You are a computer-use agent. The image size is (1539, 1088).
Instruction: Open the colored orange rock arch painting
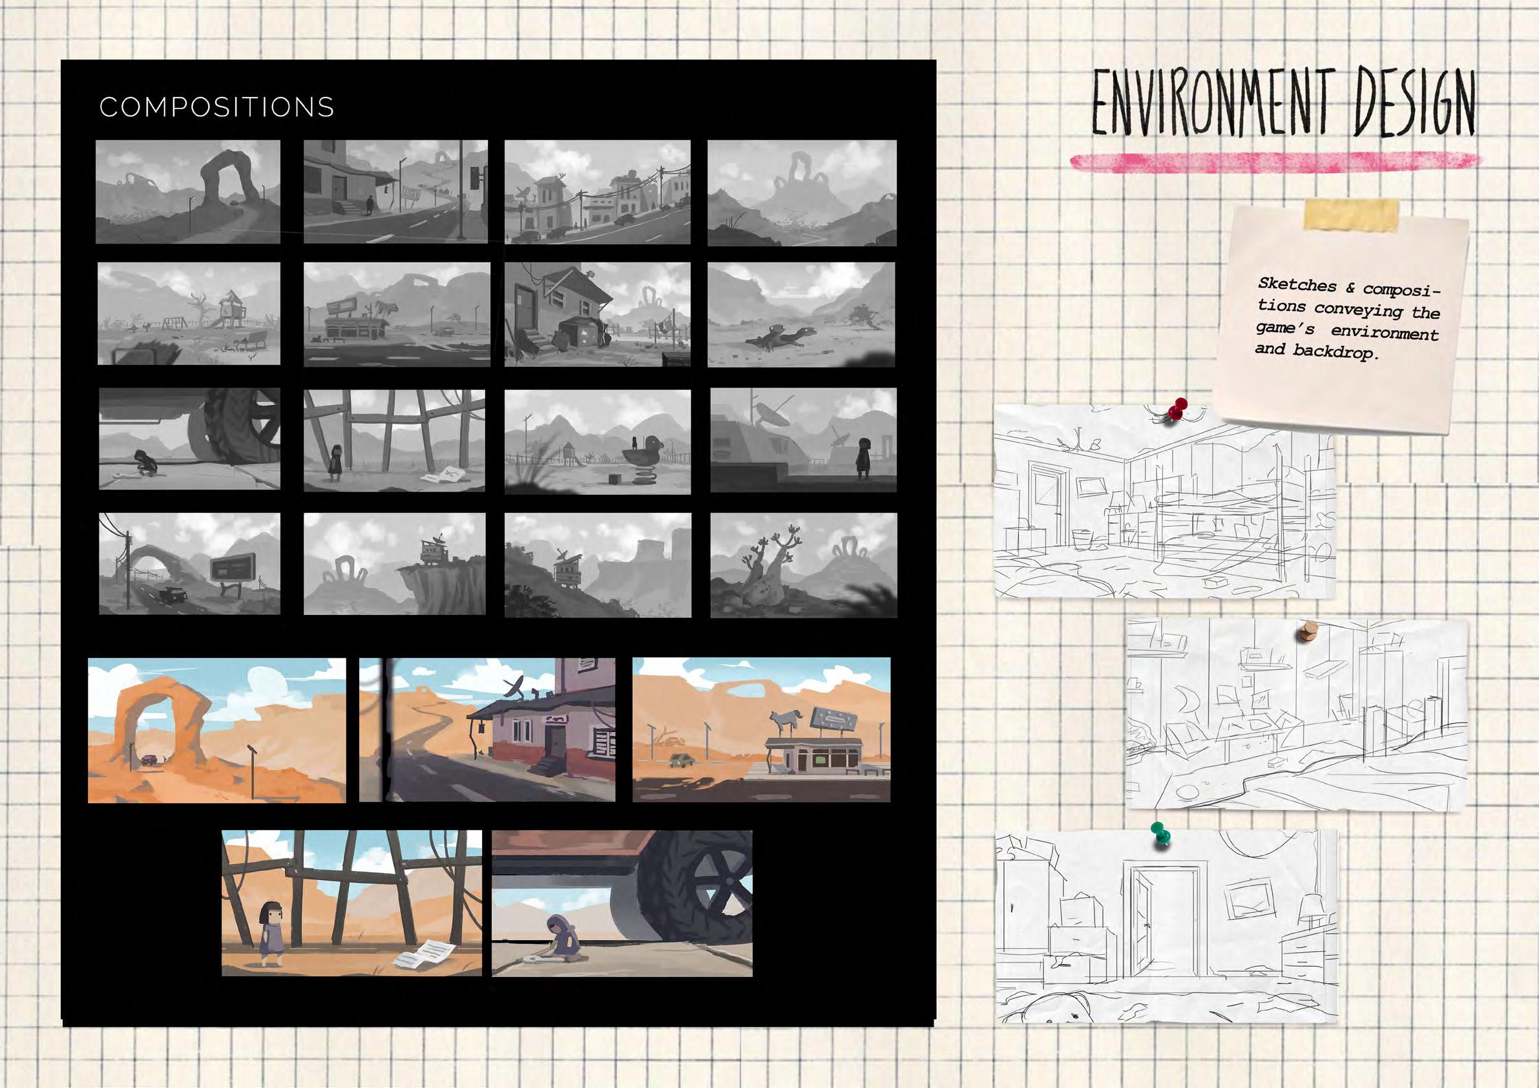click(216, 730)
